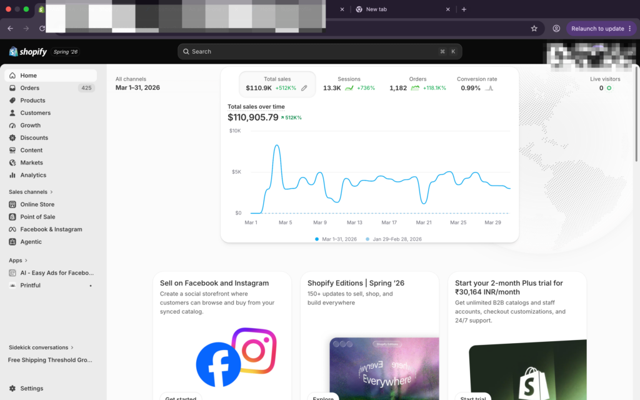640x400 pixels.
Task: Go forward in the browser
Action: 26,29
